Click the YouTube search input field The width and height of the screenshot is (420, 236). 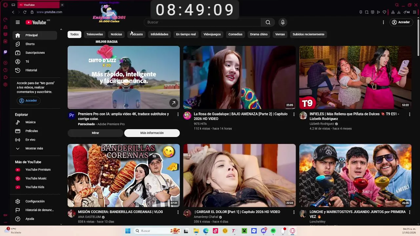[x=202, y=22]
